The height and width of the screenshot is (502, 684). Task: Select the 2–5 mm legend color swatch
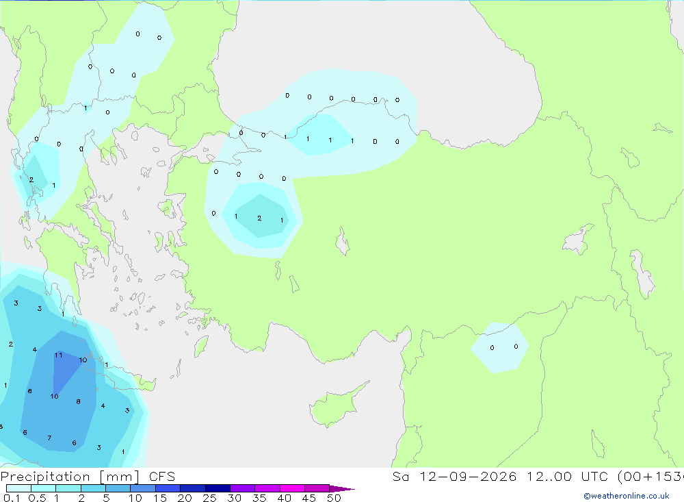pos(93,488)
